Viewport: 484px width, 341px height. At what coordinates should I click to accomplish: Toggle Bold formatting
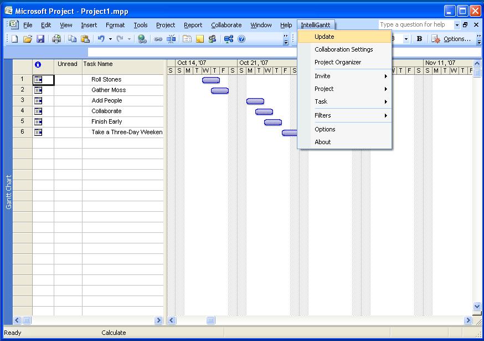(419, 39)
